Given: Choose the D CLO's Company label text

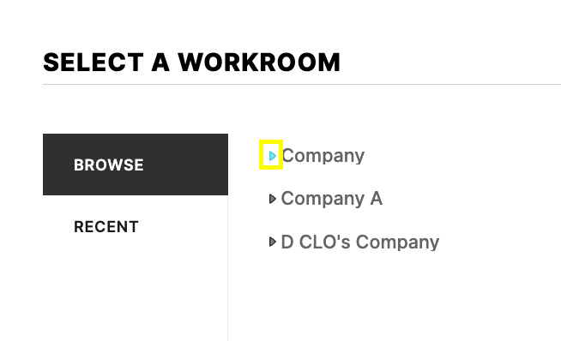Looking at the screenshot, I should (360, 242).
